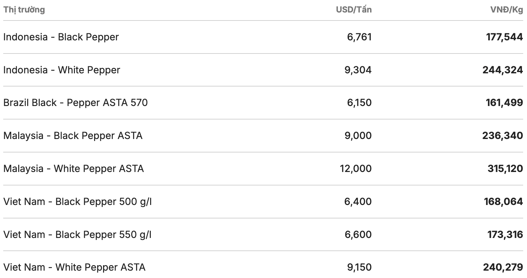Click the 6,761 USD price cell
This screenshot has height=278, width=527.
(x=359, y=37)
